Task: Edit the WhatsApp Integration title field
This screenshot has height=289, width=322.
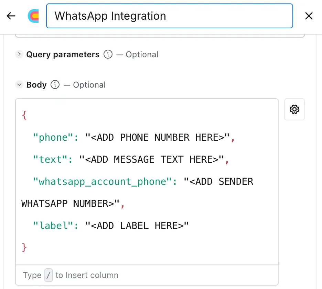Action: (x=169, y=16)
